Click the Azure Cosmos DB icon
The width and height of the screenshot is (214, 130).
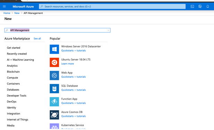(x=54, y=115)
